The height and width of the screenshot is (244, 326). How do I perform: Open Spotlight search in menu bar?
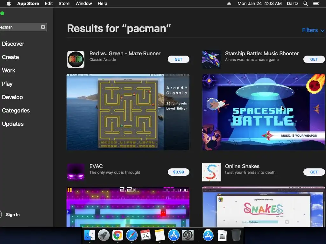click(x=305, y=3)
